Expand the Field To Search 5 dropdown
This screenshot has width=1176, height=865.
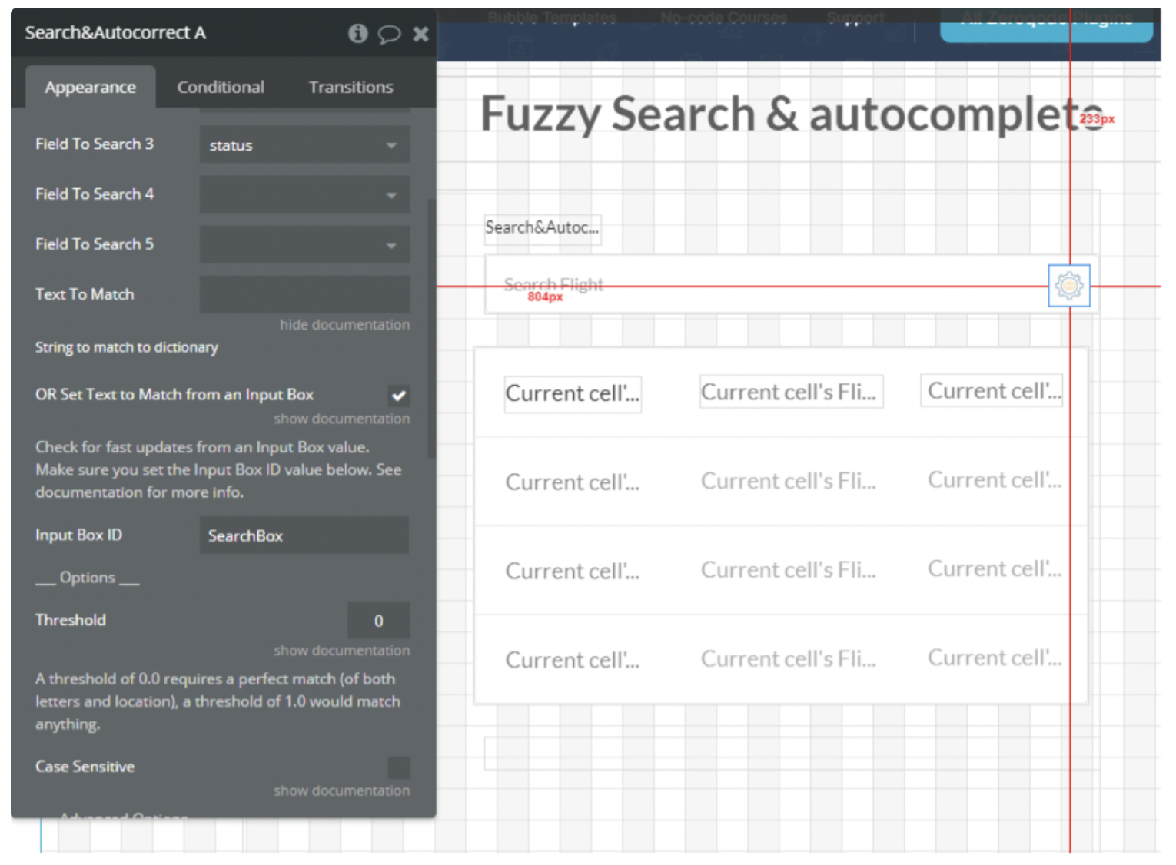point(304,245)
